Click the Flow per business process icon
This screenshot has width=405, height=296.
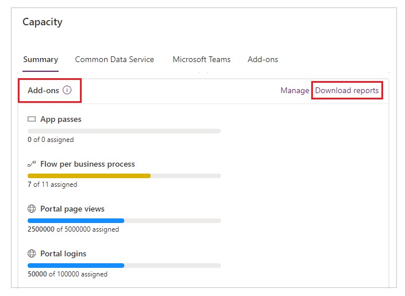(x=32, y=164)
